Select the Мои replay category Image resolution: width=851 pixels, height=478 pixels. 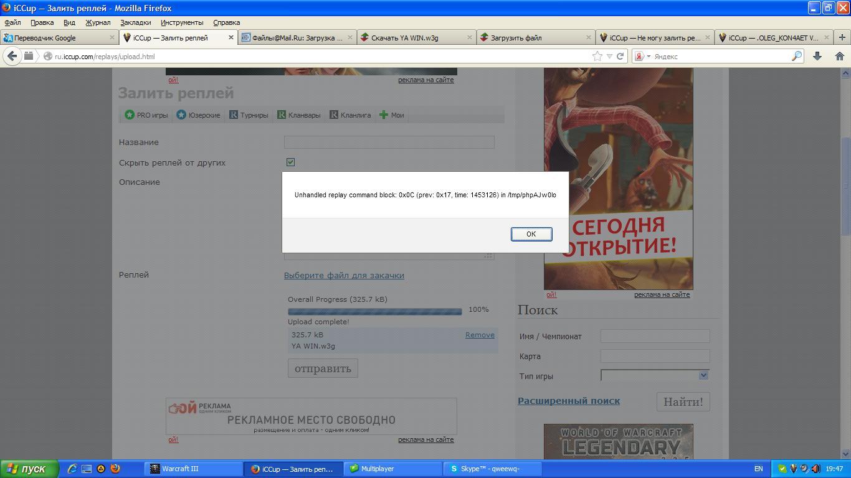coord(391,115)
